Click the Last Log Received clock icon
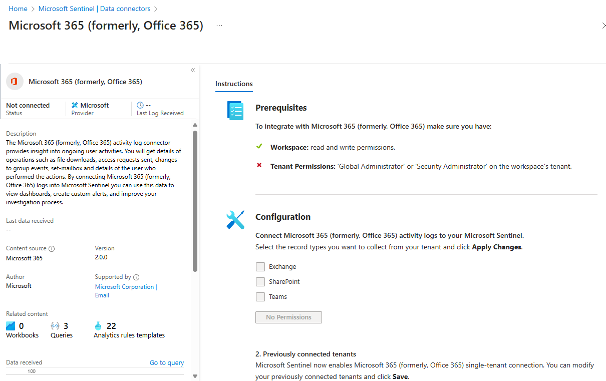Viewport: 606px width, 381px height. tap(140, 105)
